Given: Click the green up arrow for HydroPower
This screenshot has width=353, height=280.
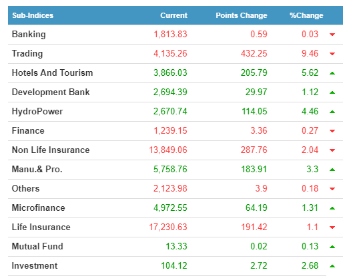Looking at the screenshot, I should (332, 112).
